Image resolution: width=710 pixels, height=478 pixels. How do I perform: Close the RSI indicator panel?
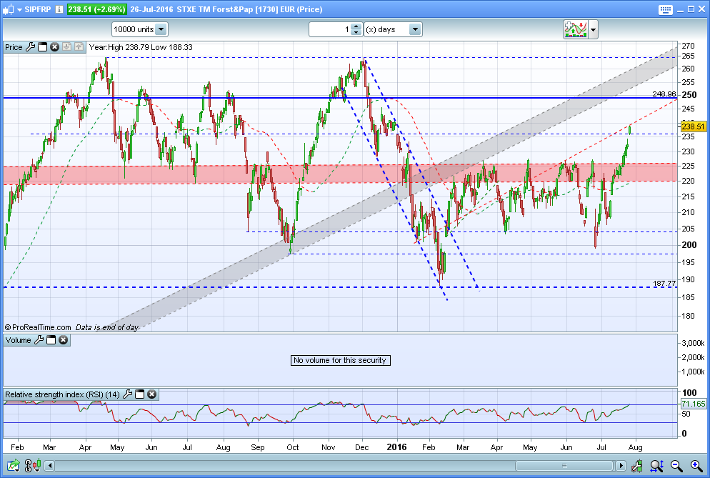[151, 394]
